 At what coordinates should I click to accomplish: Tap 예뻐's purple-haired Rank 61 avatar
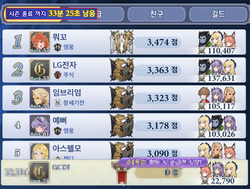(x=40, y=126)
